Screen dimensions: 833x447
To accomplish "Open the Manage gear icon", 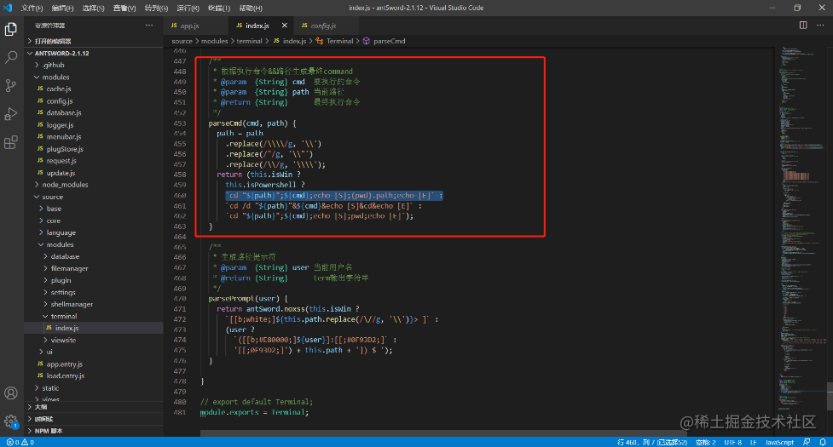I will (x=10, y=421).
